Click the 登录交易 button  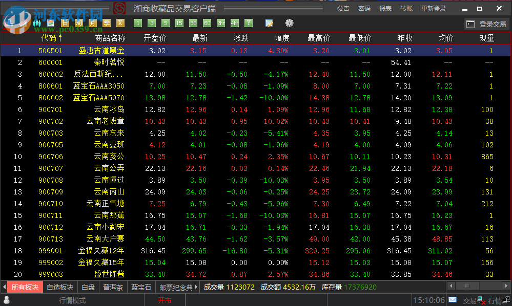coord(487,24)
